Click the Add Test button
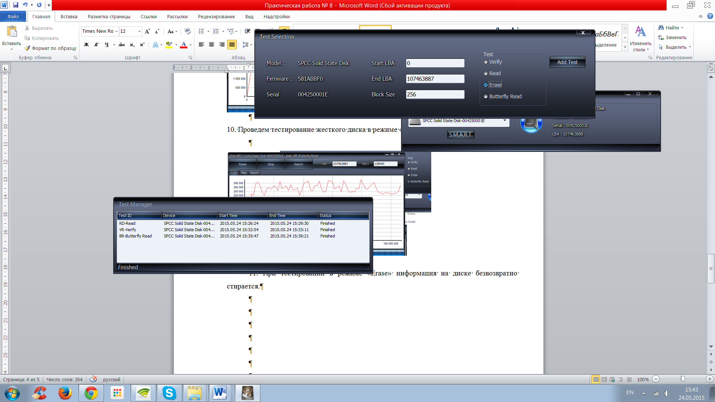 (x=567, y=62)
